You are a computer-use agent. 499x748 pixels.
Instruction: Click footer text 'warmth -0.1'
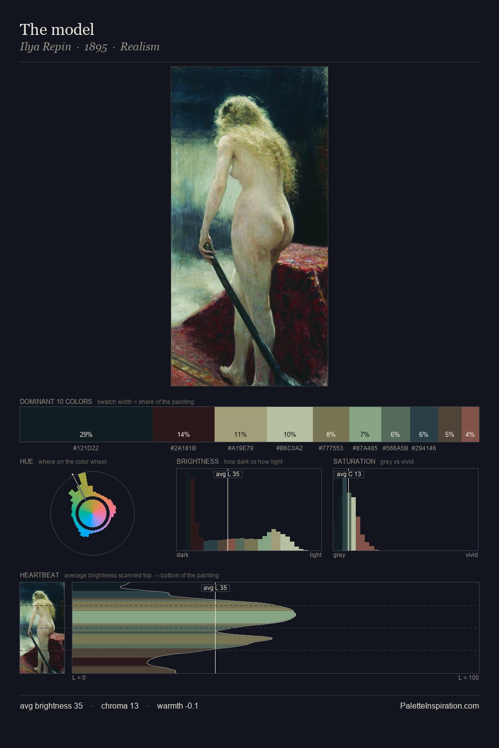pyautogui.click(x=178, y=706)
